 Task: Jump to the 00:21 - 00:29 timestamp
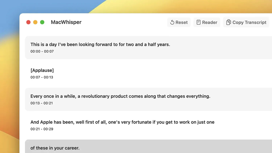tap(42, 129)
